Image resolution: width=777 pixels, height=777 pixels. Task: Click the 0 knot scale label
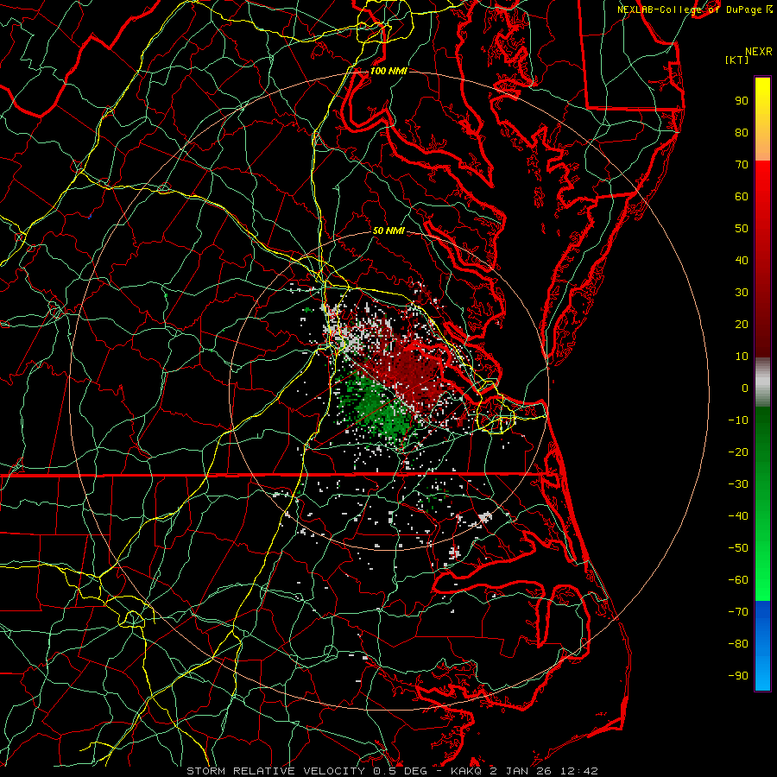(x=745, y=388)
